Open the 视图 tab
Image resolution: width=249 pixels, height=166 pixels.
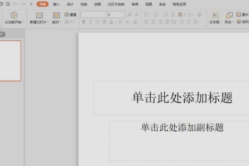point(149,4)
